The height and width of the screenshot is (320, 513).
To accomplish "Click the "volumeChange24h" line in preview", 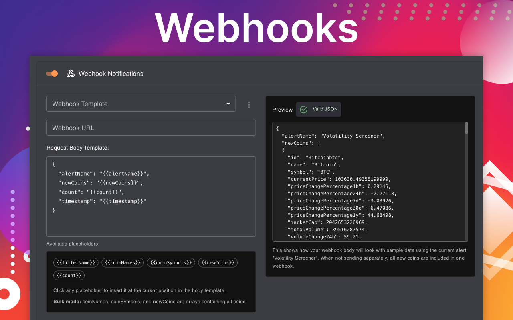I will pos(324,237).
